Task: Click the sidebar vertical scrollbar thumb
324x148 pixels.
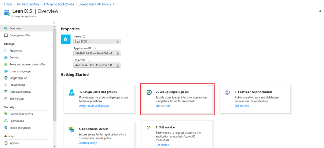Action: tap(55, 75)
